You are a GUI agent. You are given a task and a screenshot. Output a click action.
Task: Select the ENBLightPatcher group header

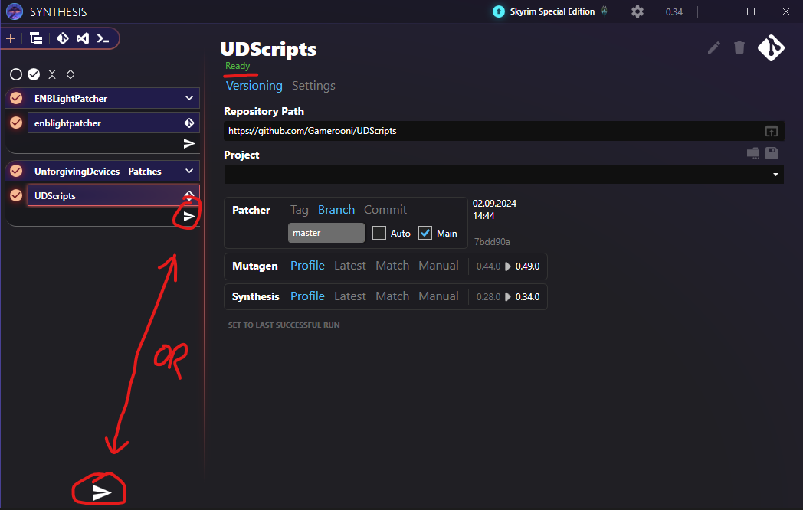(x=103, y=98)
